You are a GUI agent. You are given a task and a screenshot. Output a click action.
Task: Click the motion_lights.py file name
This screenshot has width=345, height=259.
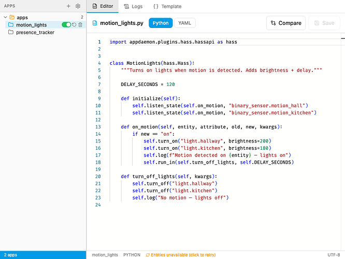tap(122, 23)
